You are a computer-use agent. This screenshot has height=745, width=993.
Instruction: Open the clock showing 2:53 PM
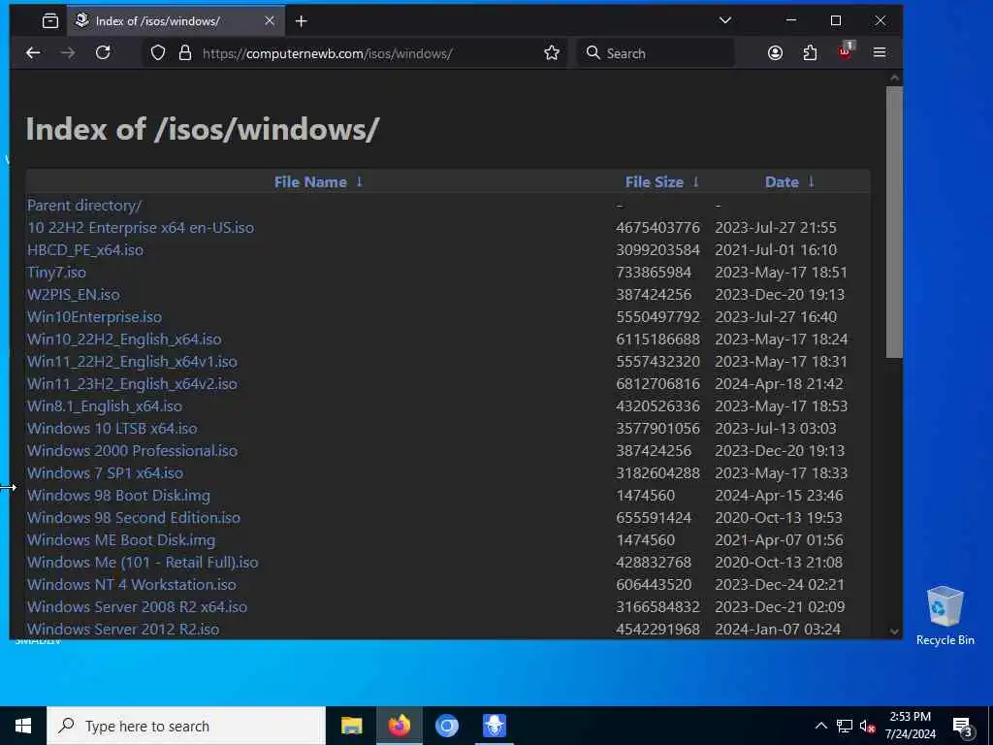(x=910, y=726)
